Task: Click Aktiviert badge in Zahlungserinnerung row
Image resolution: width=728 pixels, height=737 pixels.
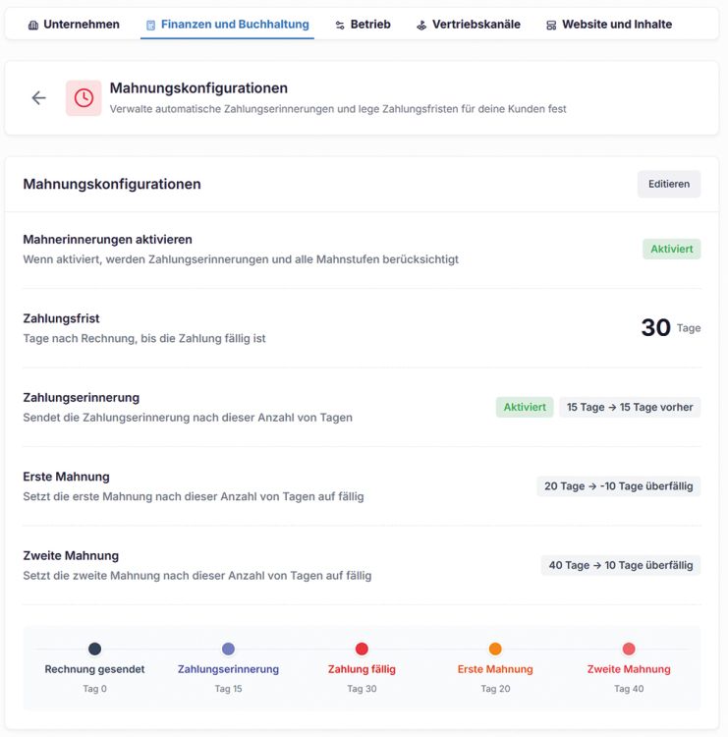Action: [x=525, y=407]
